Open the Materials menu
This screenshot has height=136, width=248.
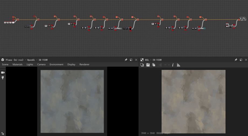[x=18, y=64]
